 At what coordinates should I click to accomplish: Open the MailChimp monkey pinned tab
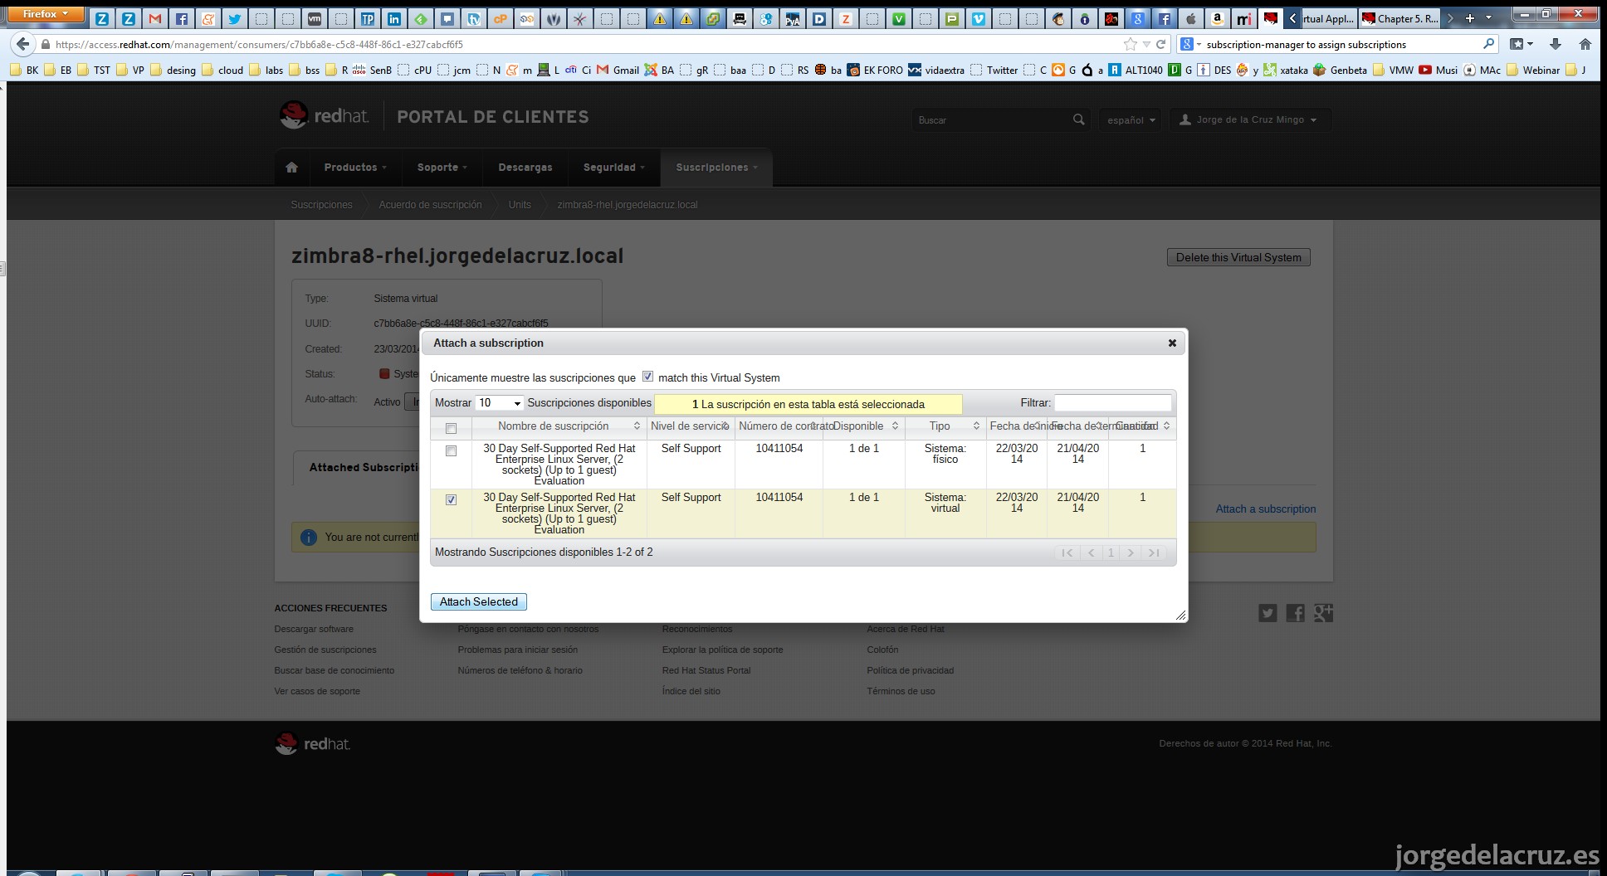tap(1057, 18)
